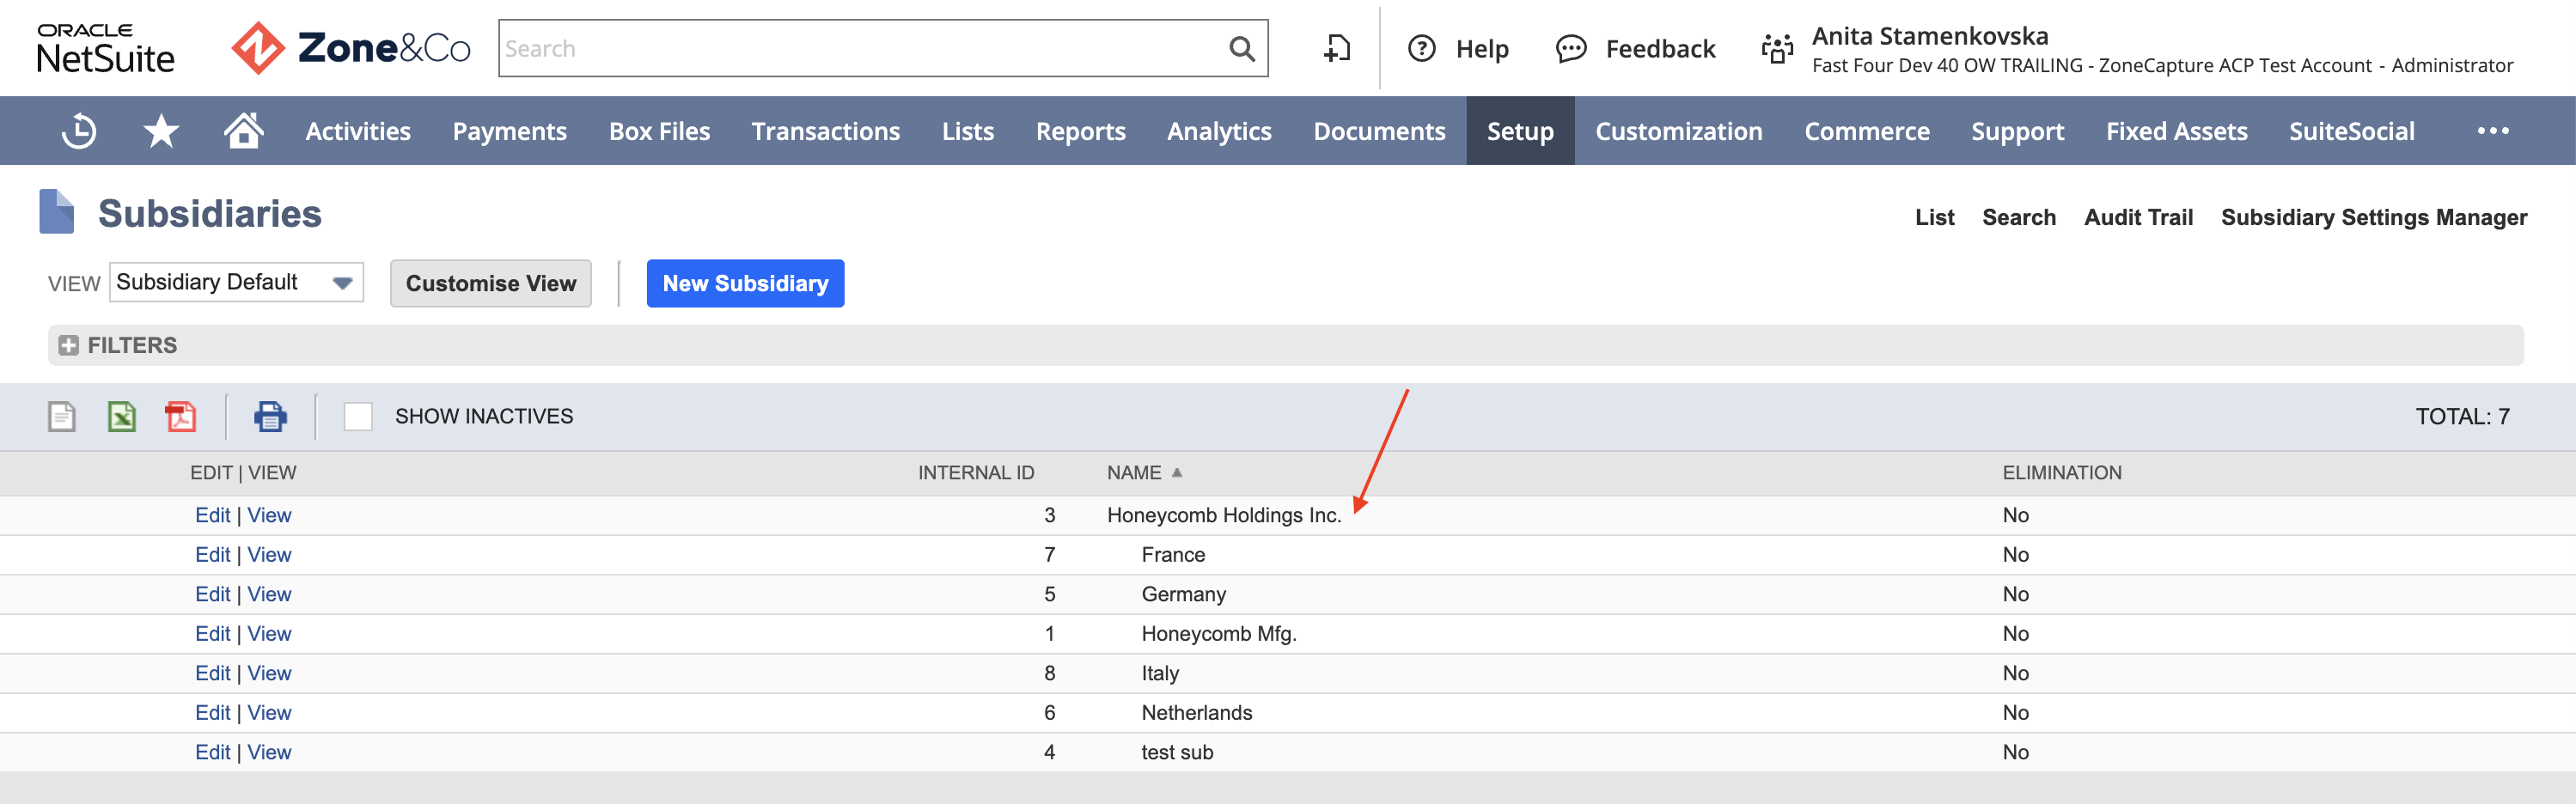
Task: Open the Documents menu
Action: coord(1380,131)
